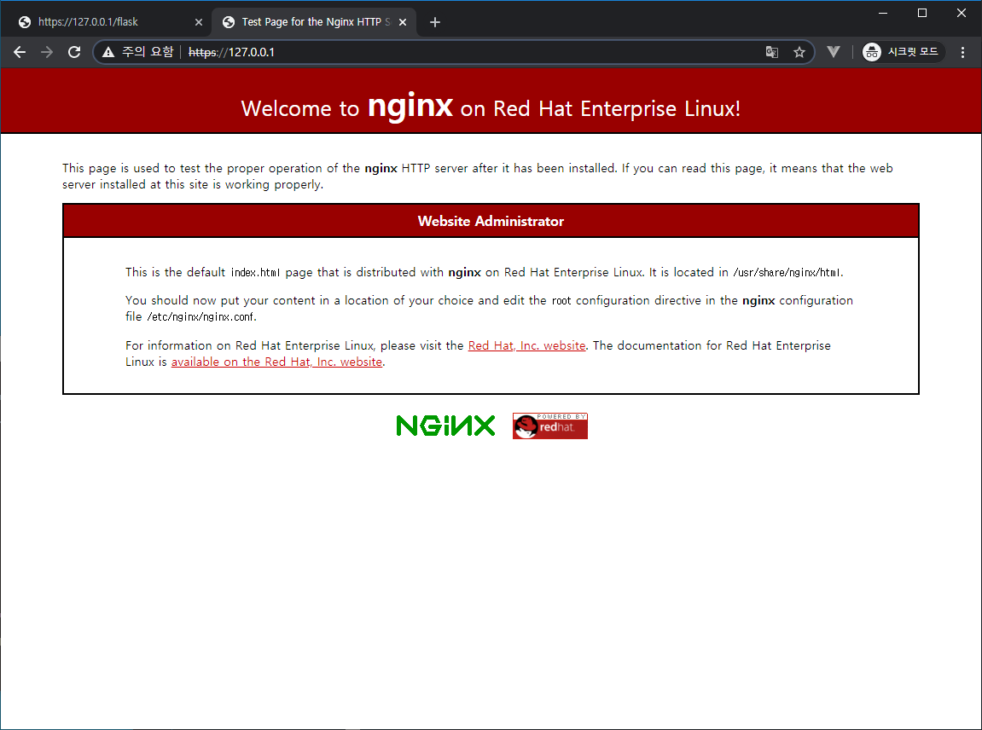Click the Website Administrator heading
Viewport: 982px width, 730px height.
[491, 221]
